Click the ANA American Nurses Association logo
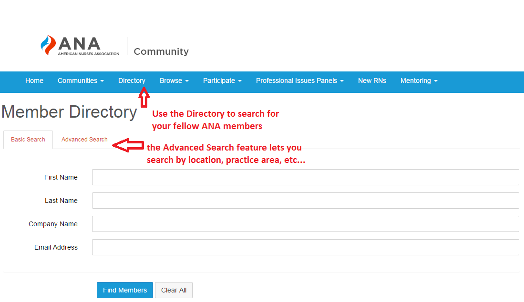This screenshot has width=524, height=302. point(80,45)
